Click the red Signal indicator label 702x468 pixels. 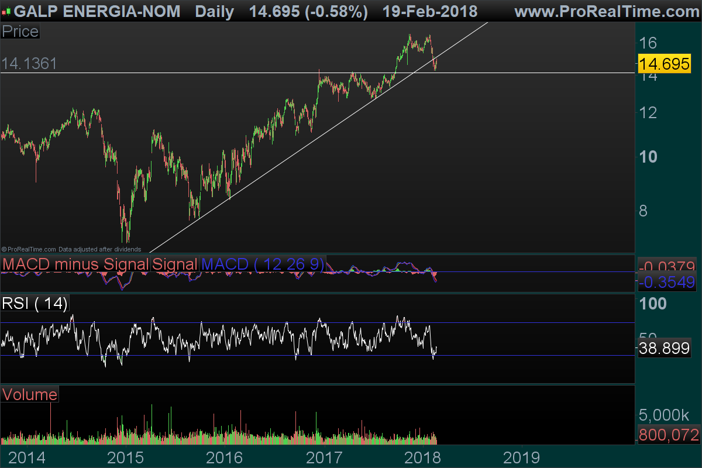click(174, 264)
